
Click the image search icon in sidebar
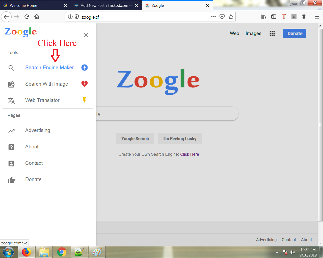(x=11, y=84)
